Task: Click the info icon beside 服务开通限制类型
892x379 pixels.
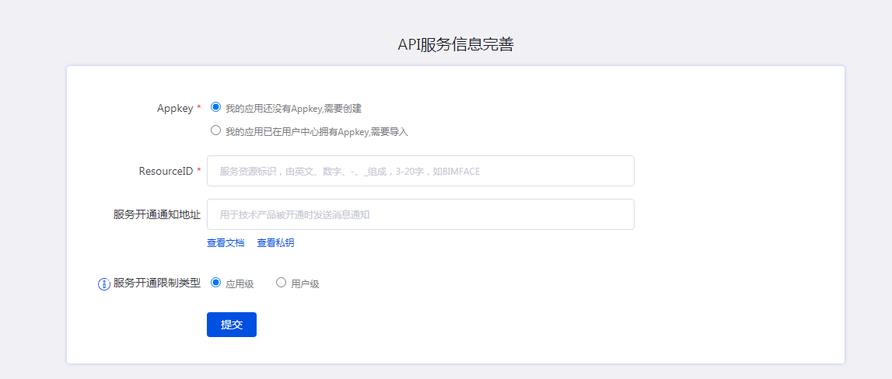Action: [x=103, y=284]
